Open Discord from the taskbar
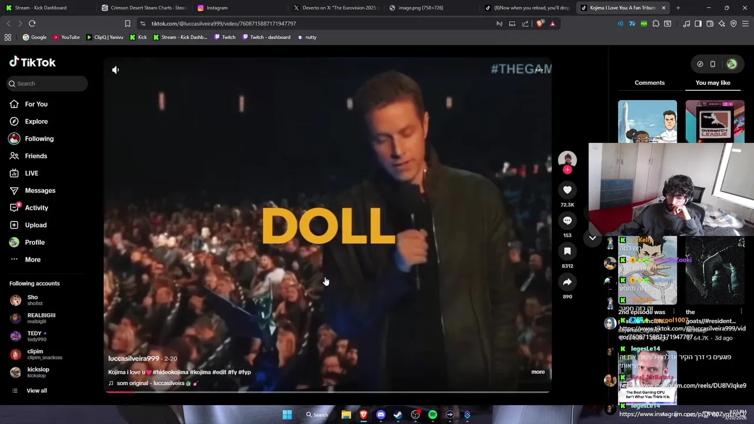754x424 pixels. (x=381, y=415)
